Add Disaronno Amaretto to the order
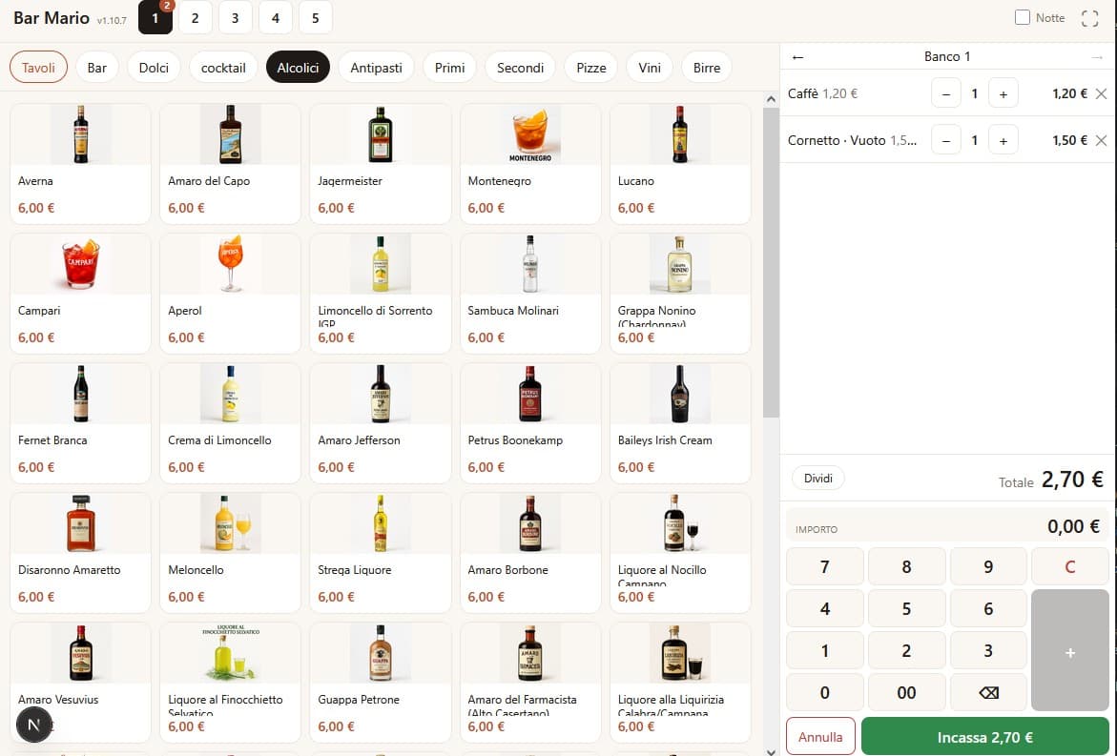The width and height of the screenshot is (1117, 756). (x=80, y=552)
